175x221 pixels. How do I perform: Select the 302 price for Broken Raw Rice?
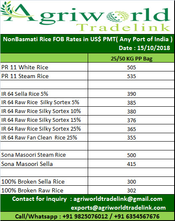click(131, 191)
